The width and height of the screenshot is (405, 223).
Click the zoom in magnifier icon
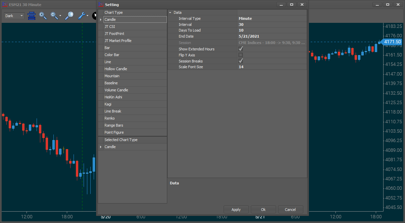point(43,16)
